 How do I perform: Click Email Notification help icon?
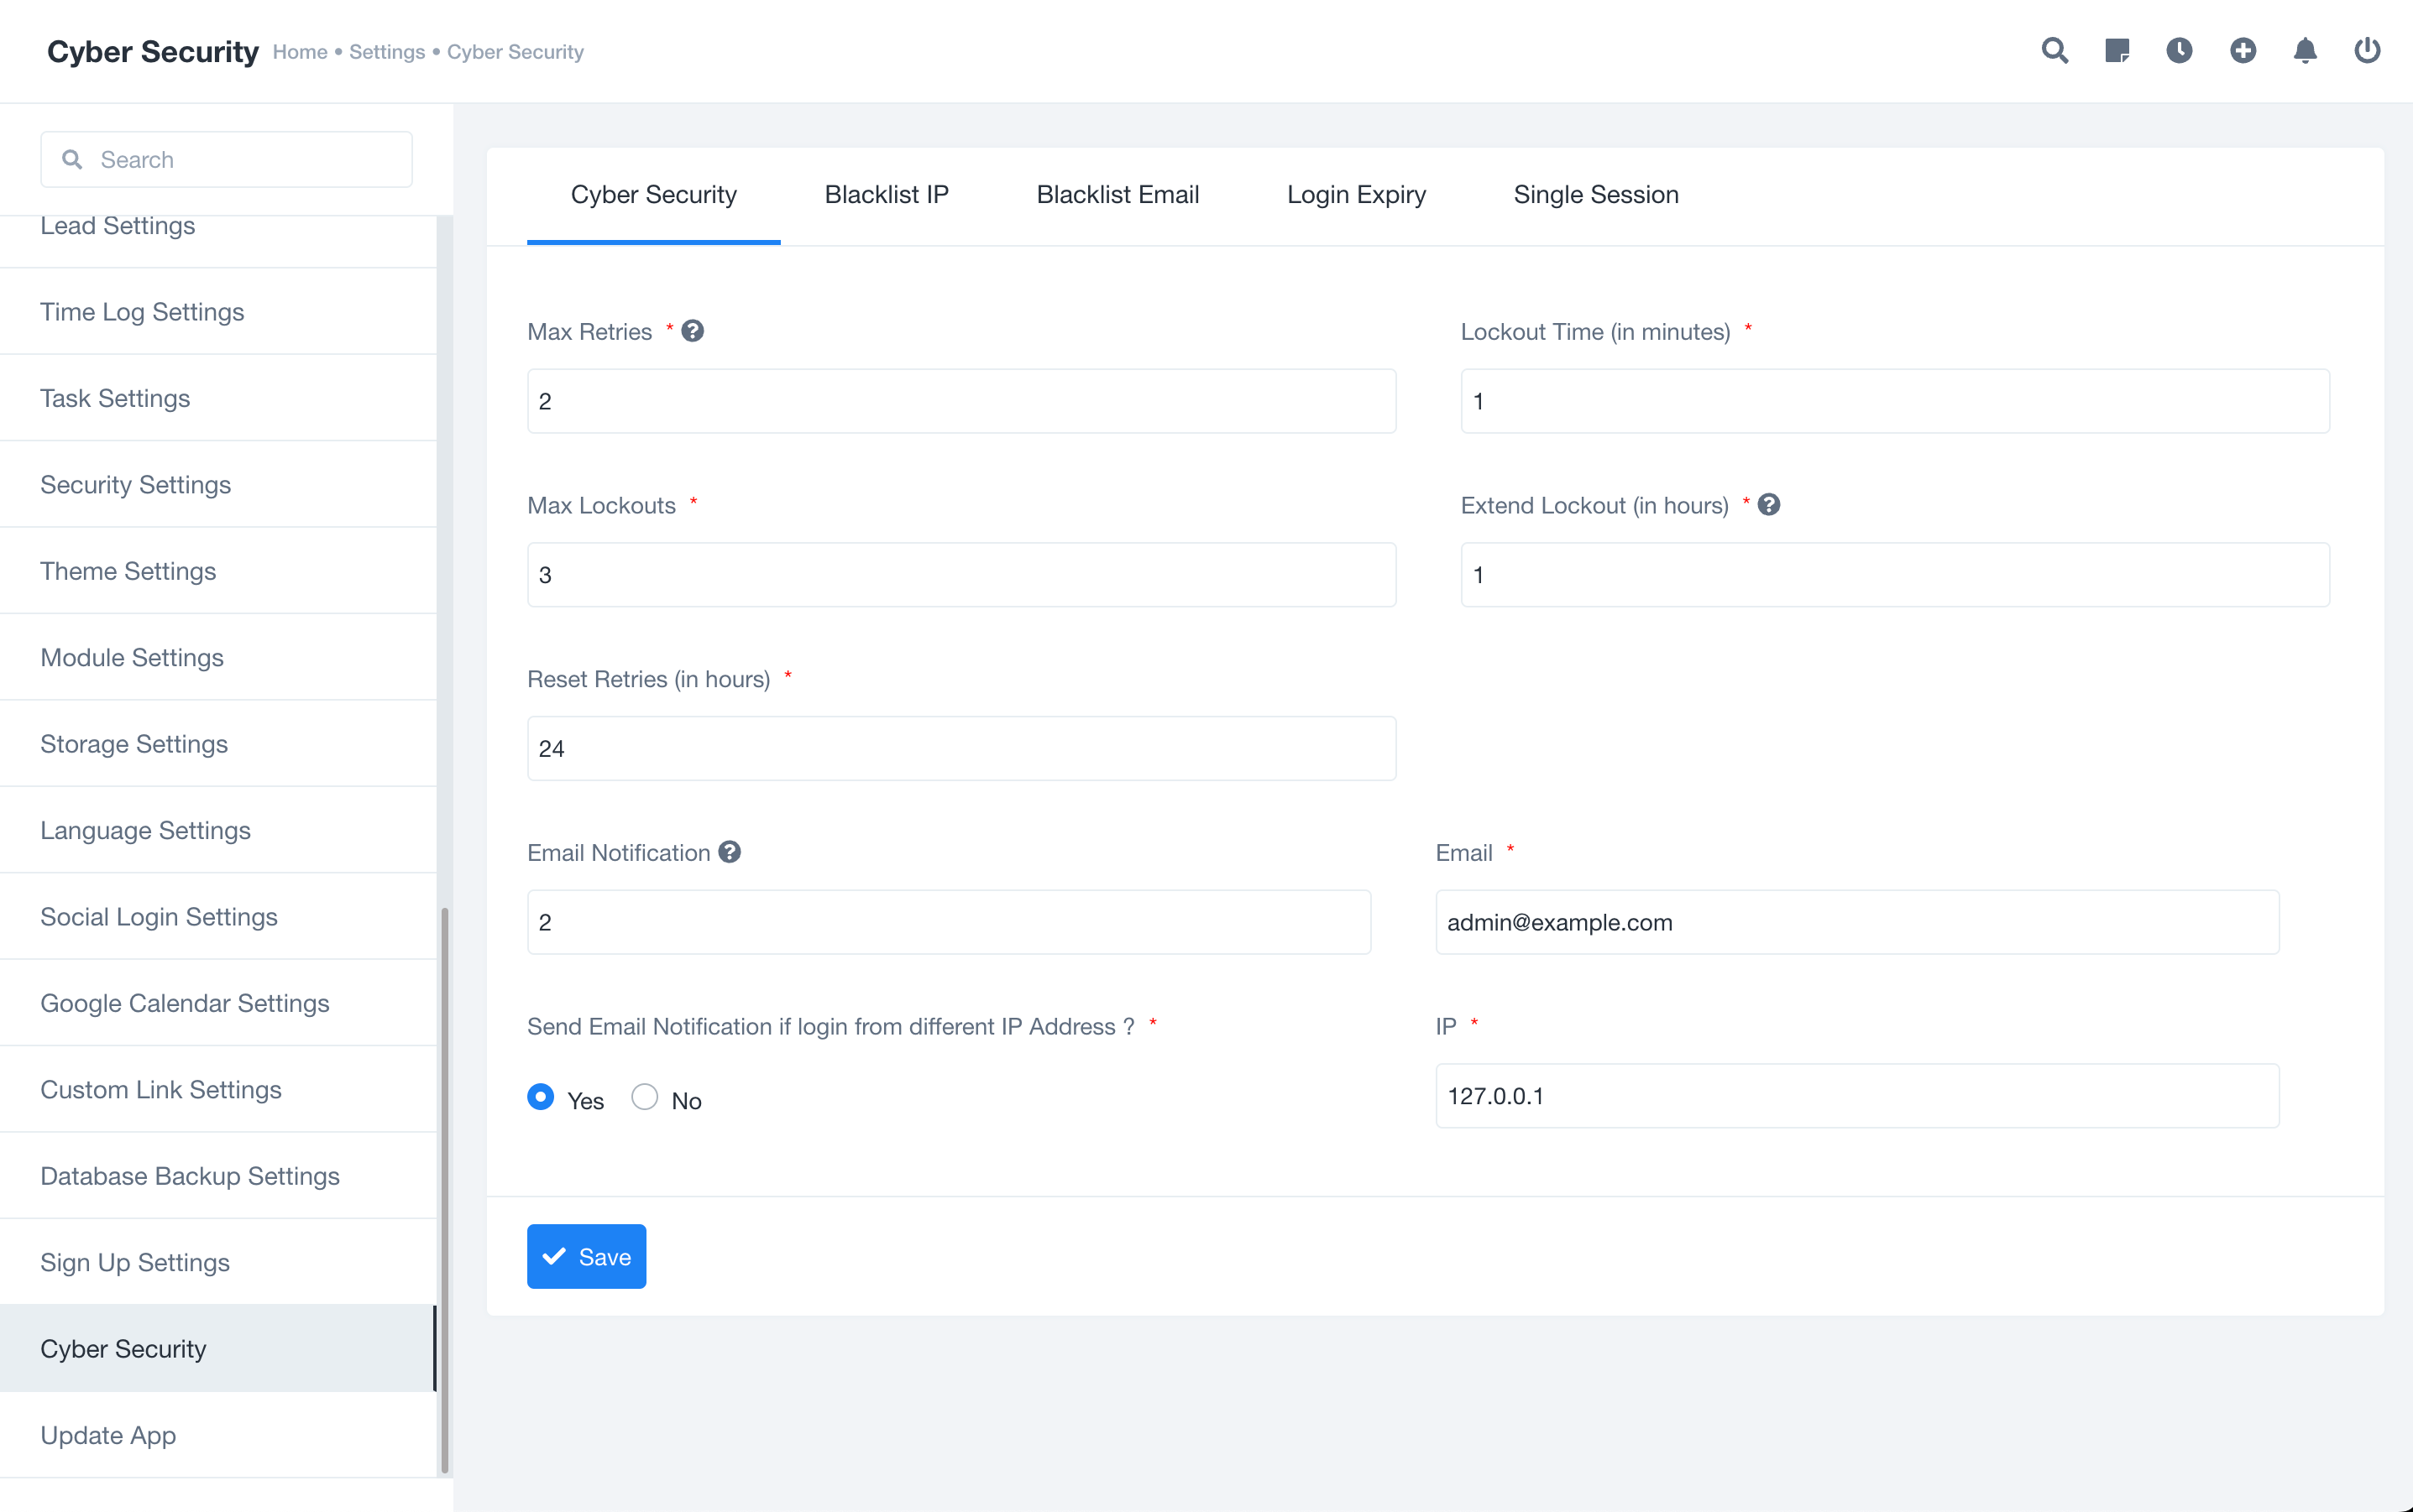pyautogui.click(x=730, y=852)
